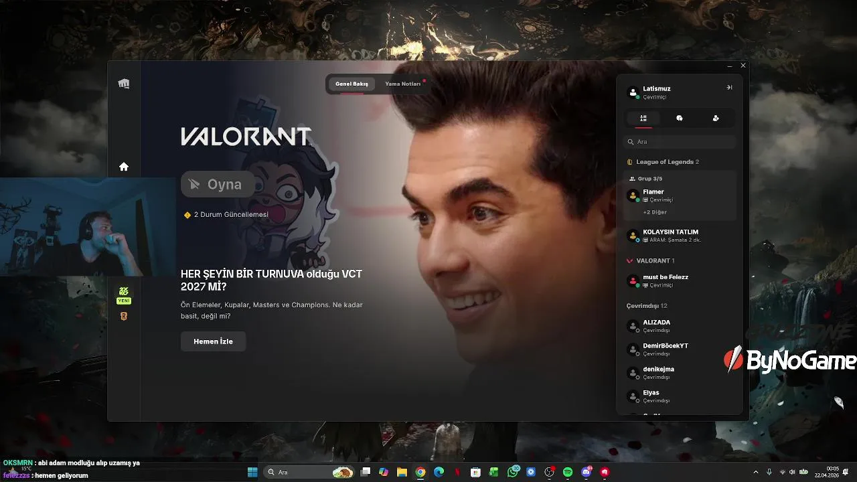Select offline friend Elyas
Viewport: 857px width, 482px height.
tap(680, 396)
